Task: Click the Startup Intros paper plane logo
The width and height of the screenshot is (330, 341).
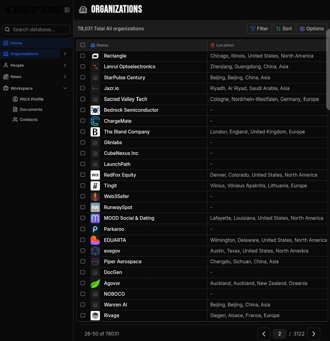Action: (x=8, y=10)
